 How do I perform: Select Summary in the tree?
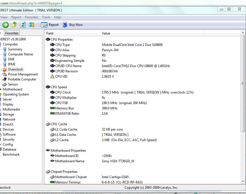15,49
